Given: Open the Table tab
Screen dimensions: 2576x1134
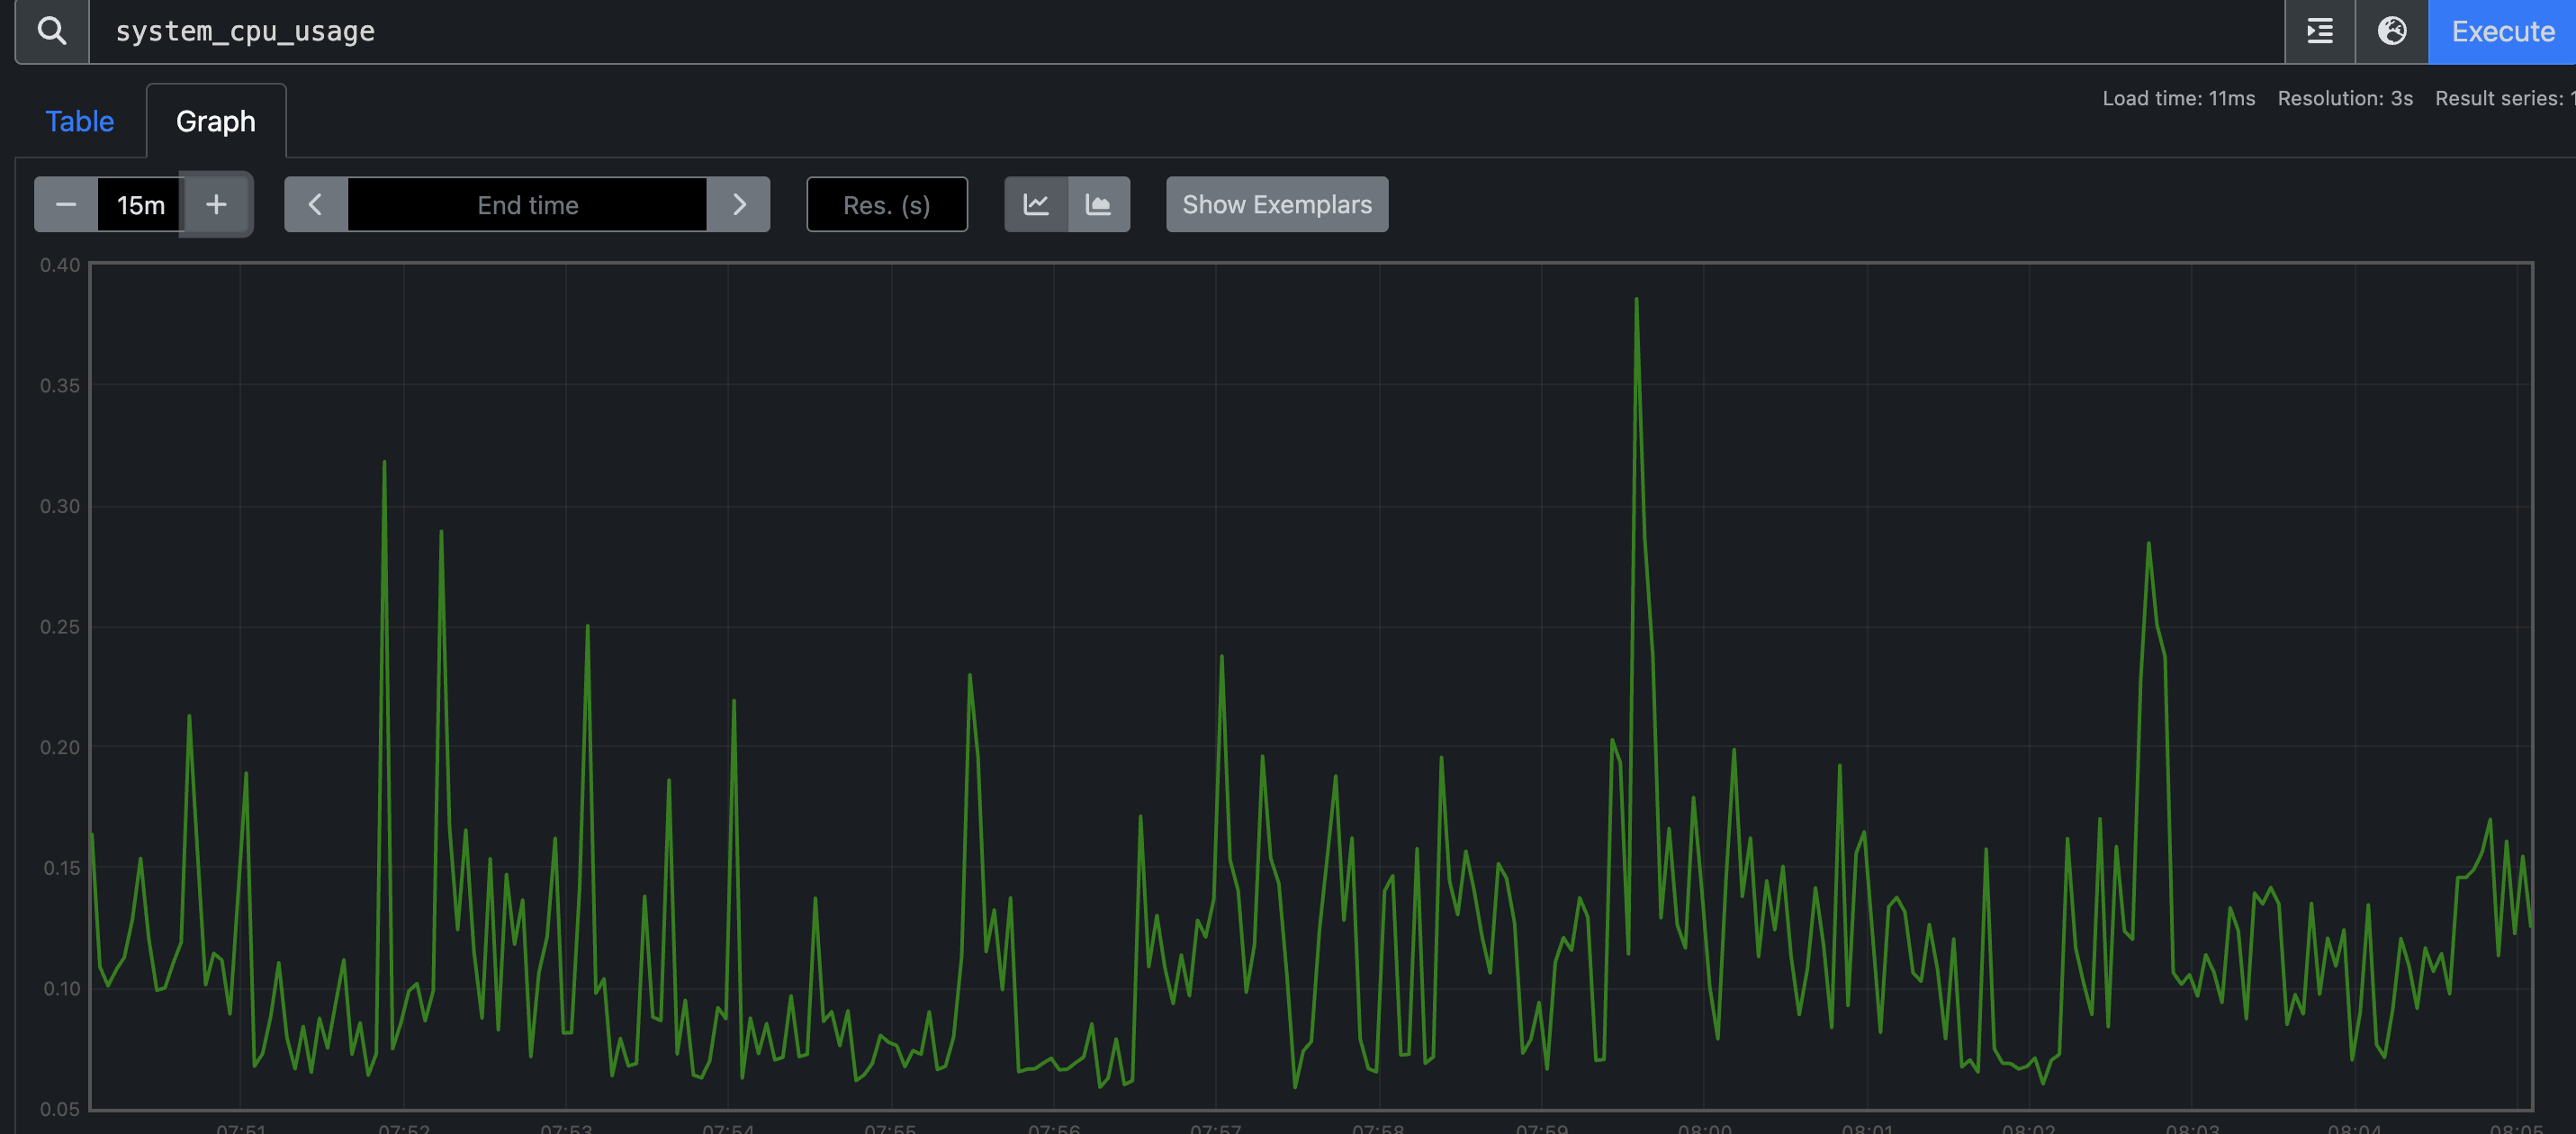Looking at the screenshot, I should [80, 122].
